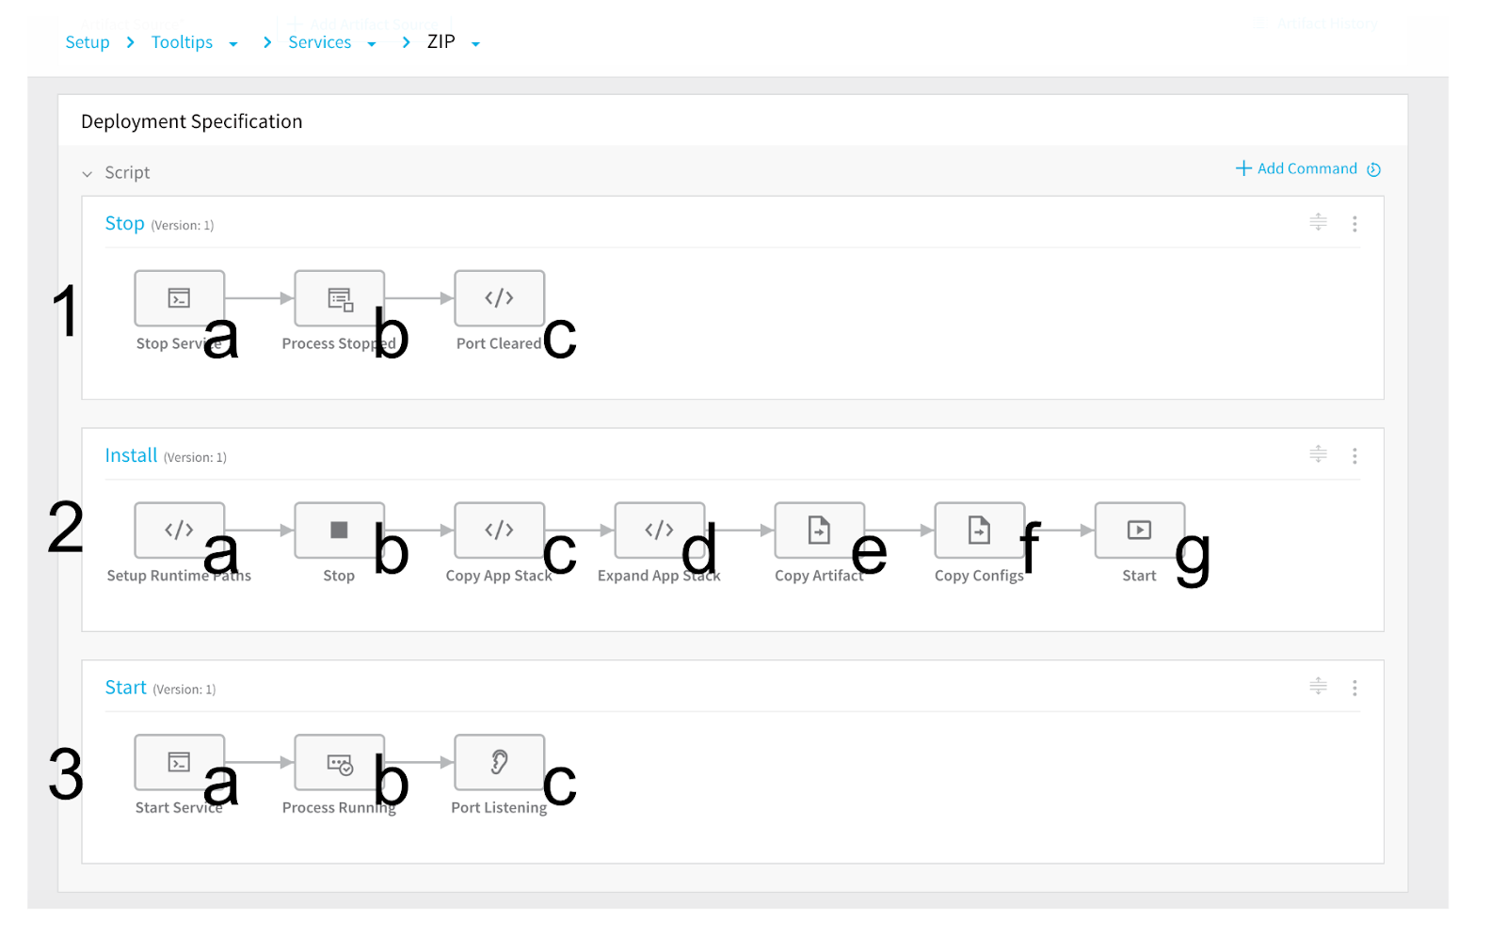Viewport: 1506px width, 952px height.
Task: Click the Port Listening ear icon
Action: tap(499, 762)
